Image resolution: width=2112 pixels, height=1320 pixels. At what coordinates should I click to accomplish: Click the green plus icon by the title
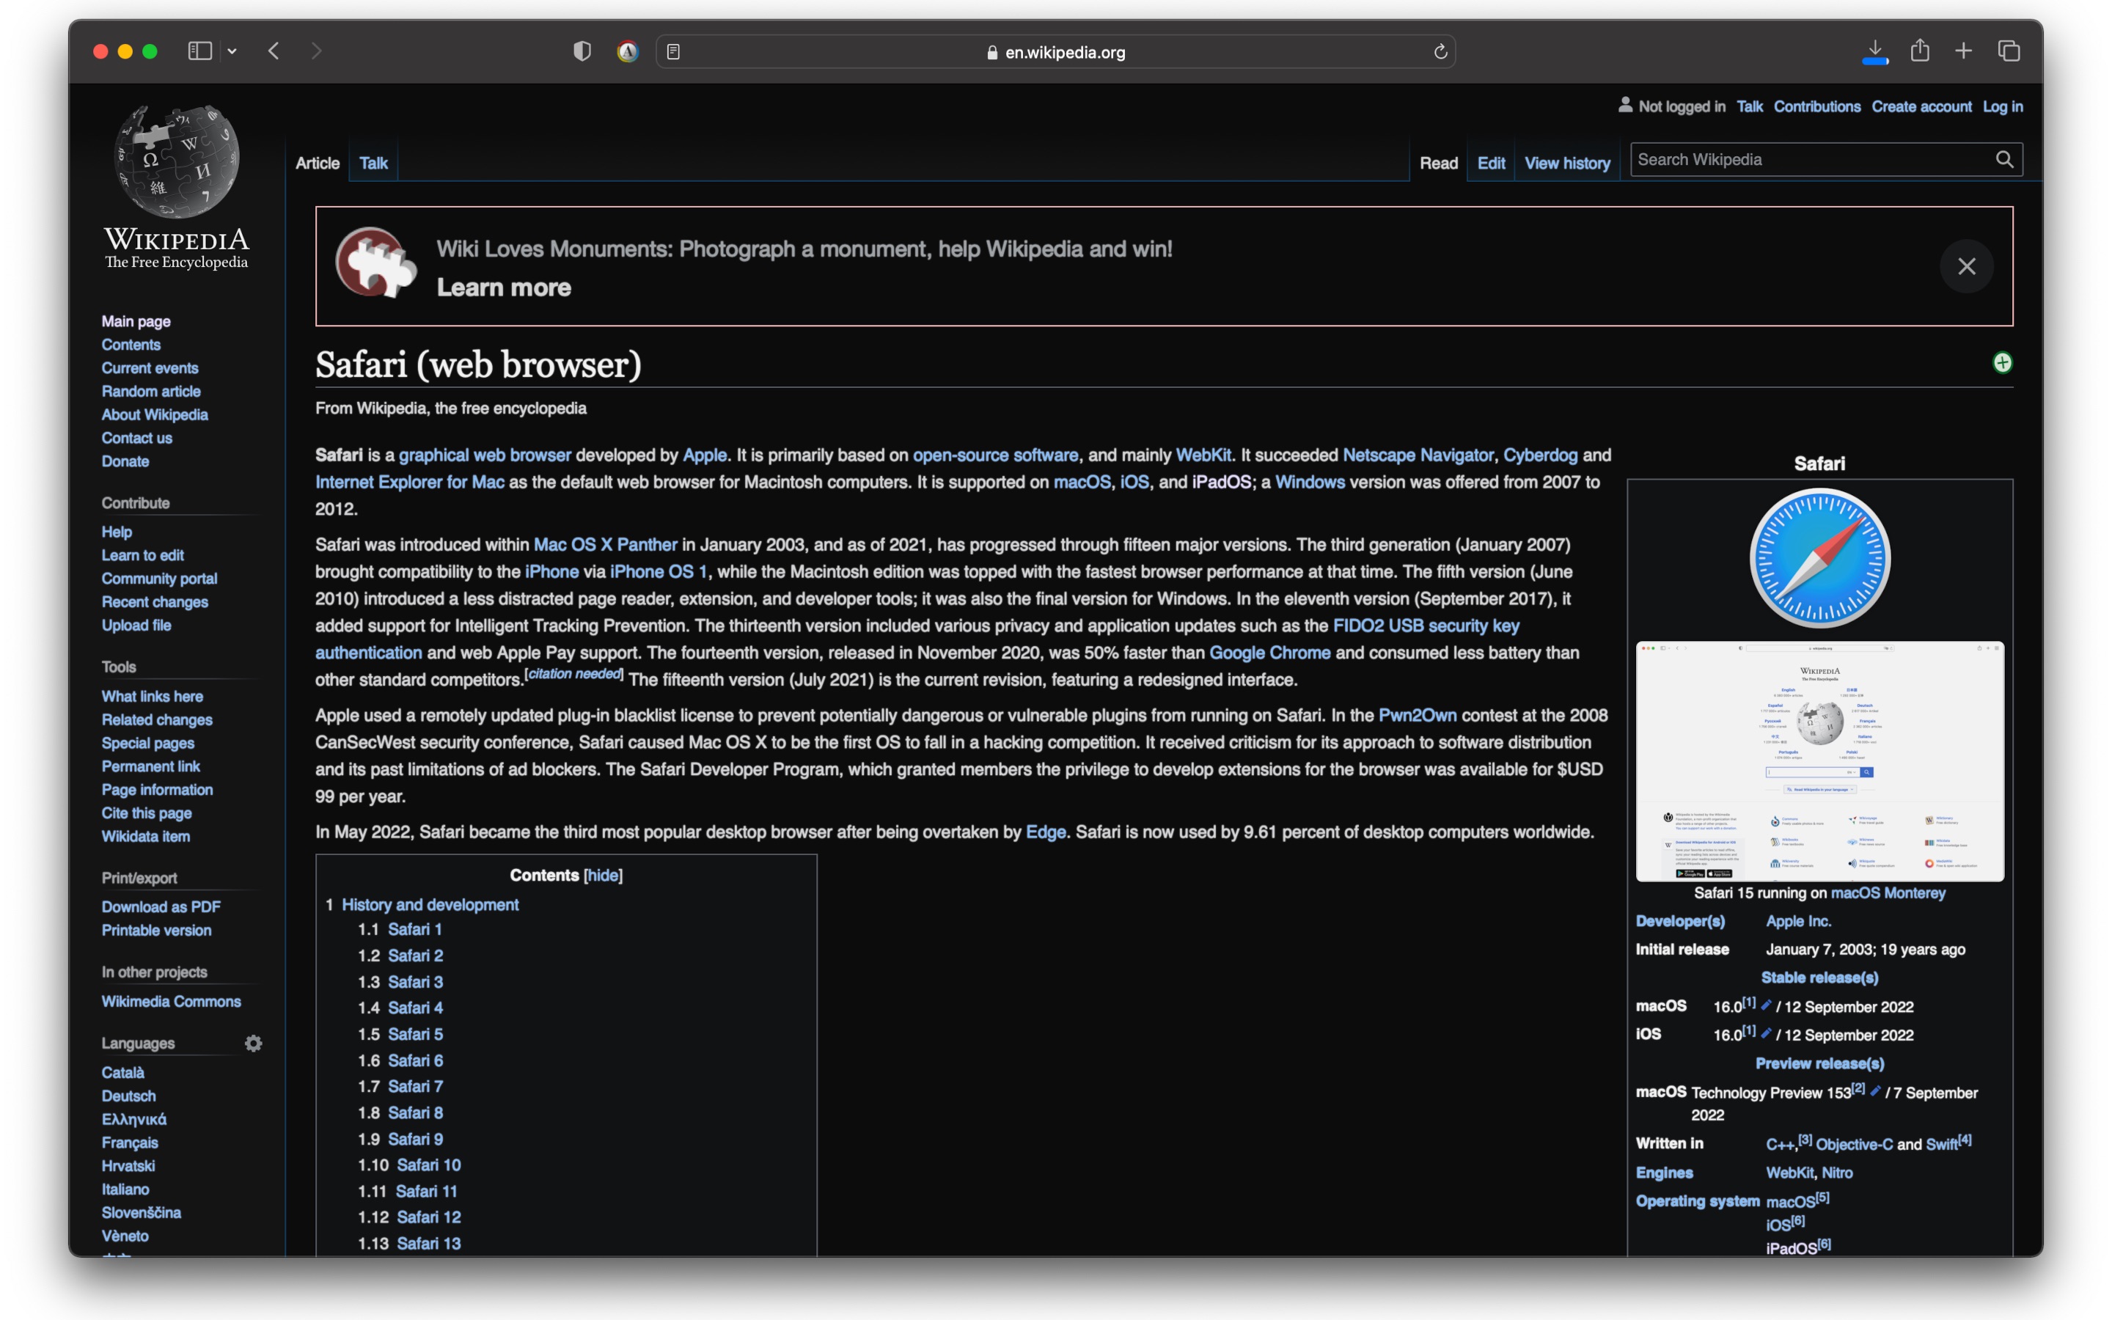point(2002,362)
